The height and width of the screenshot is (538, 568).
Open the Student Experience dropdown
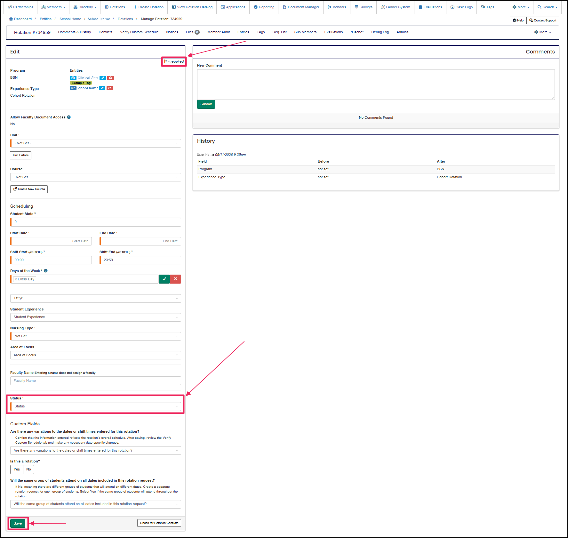tap(96, 317)
